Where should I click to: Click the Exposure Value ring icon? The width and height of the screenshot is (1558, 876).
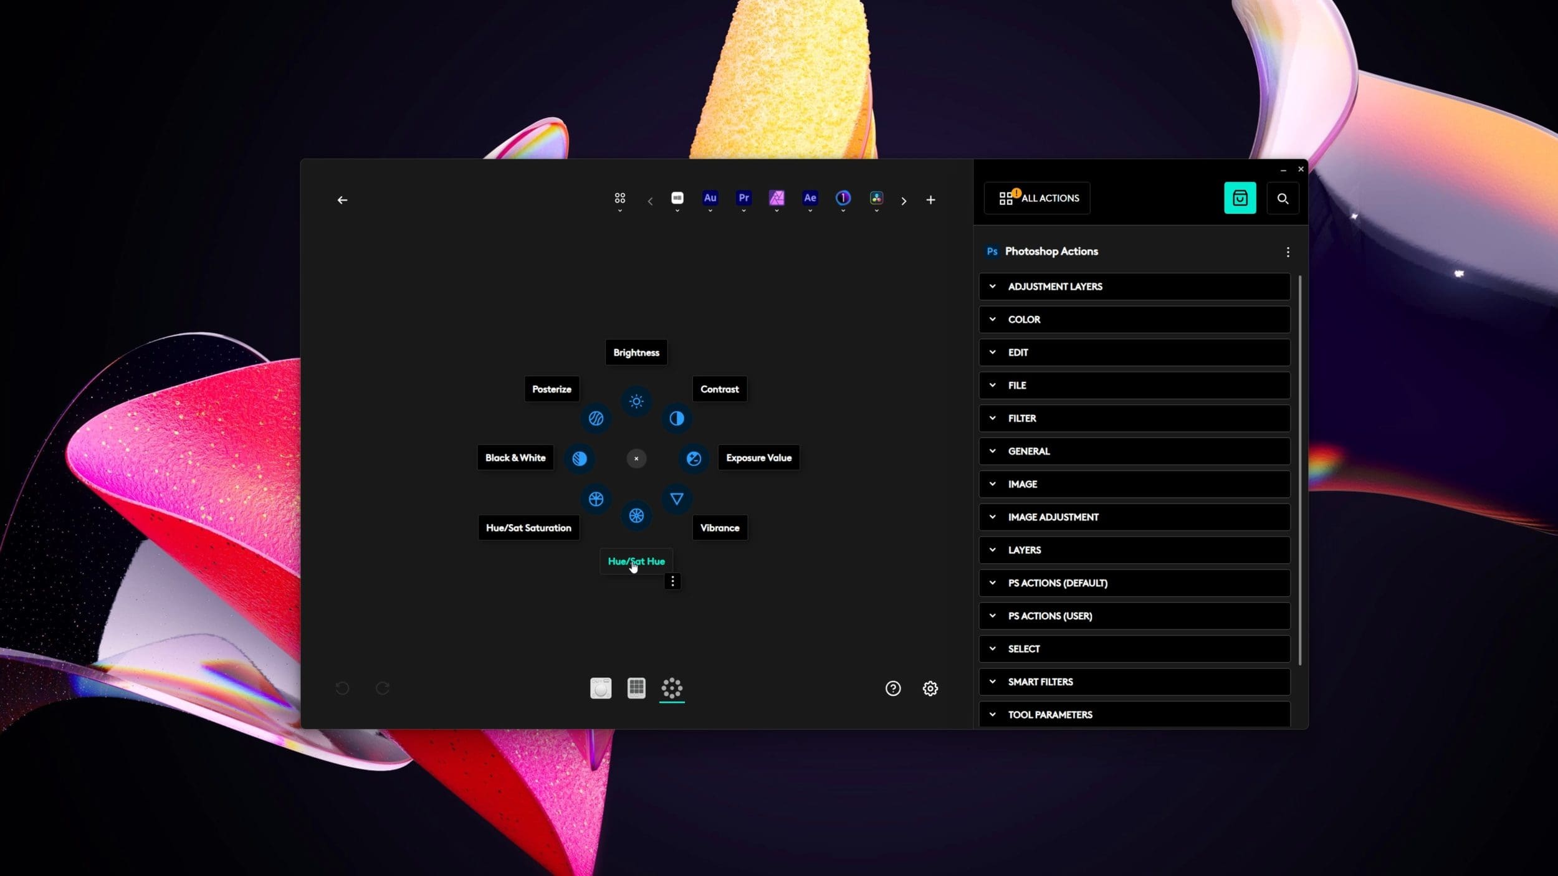click(694, 459)
